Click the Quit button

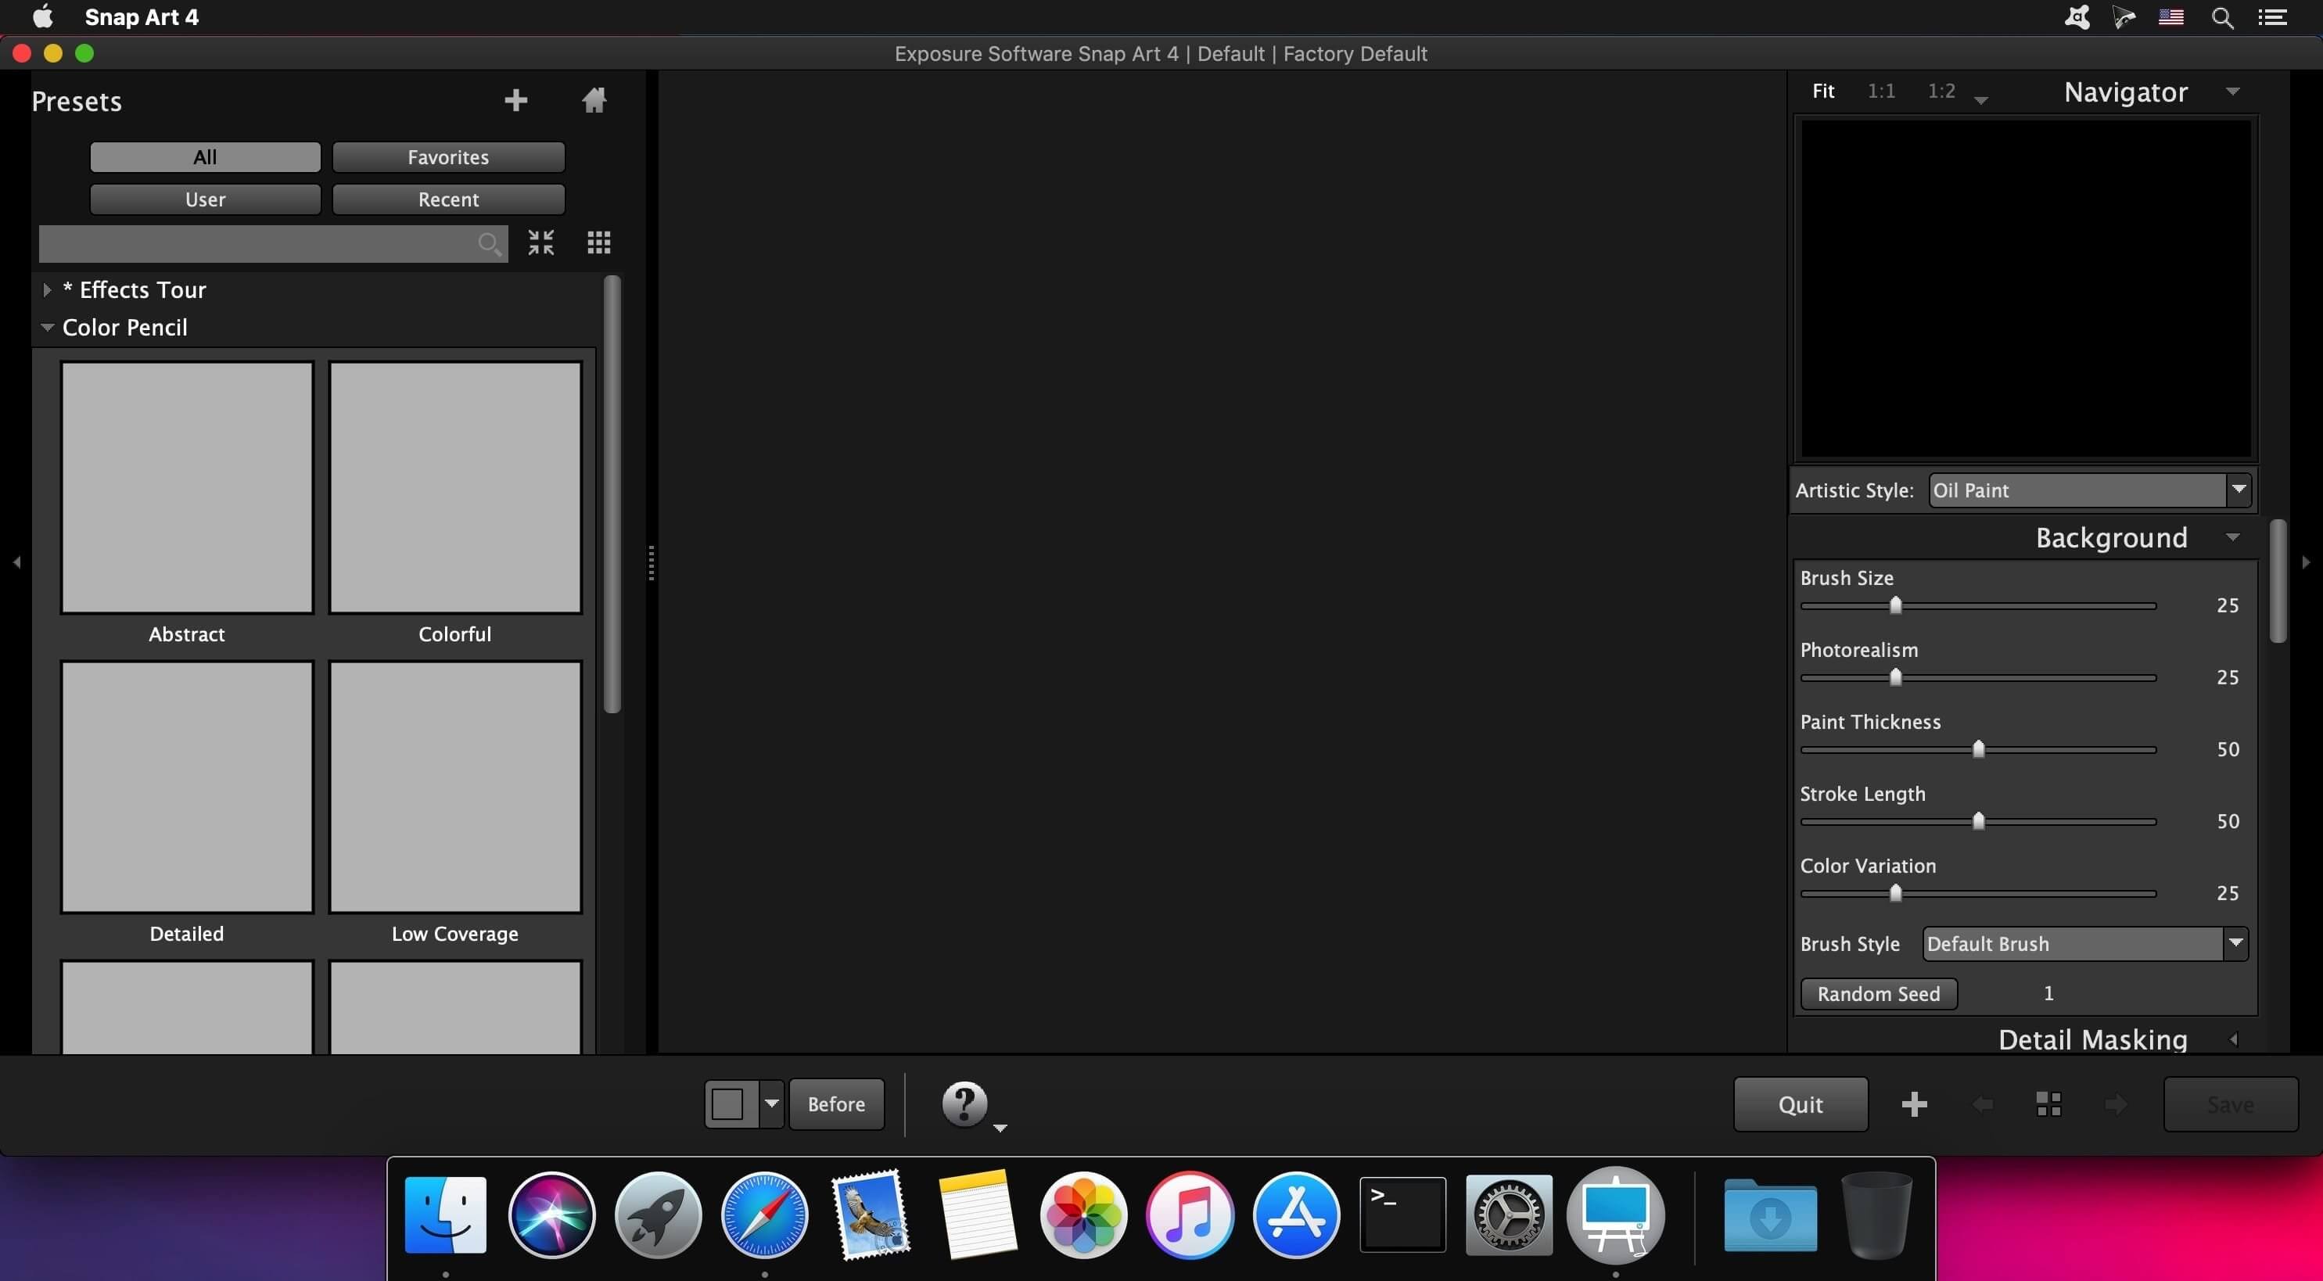point(1800,1104)
